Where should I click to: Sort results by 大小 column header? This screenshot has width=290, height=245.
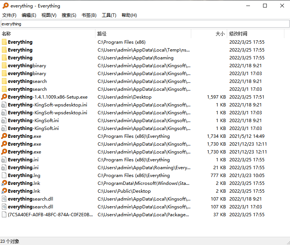[220, 34]
